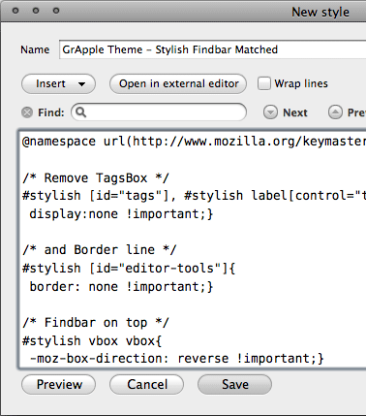Click the 'display:none !important;}' line

[x=121, y=214]
